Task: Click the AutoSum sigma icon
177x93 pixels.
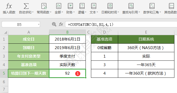Action: [26, 6]
